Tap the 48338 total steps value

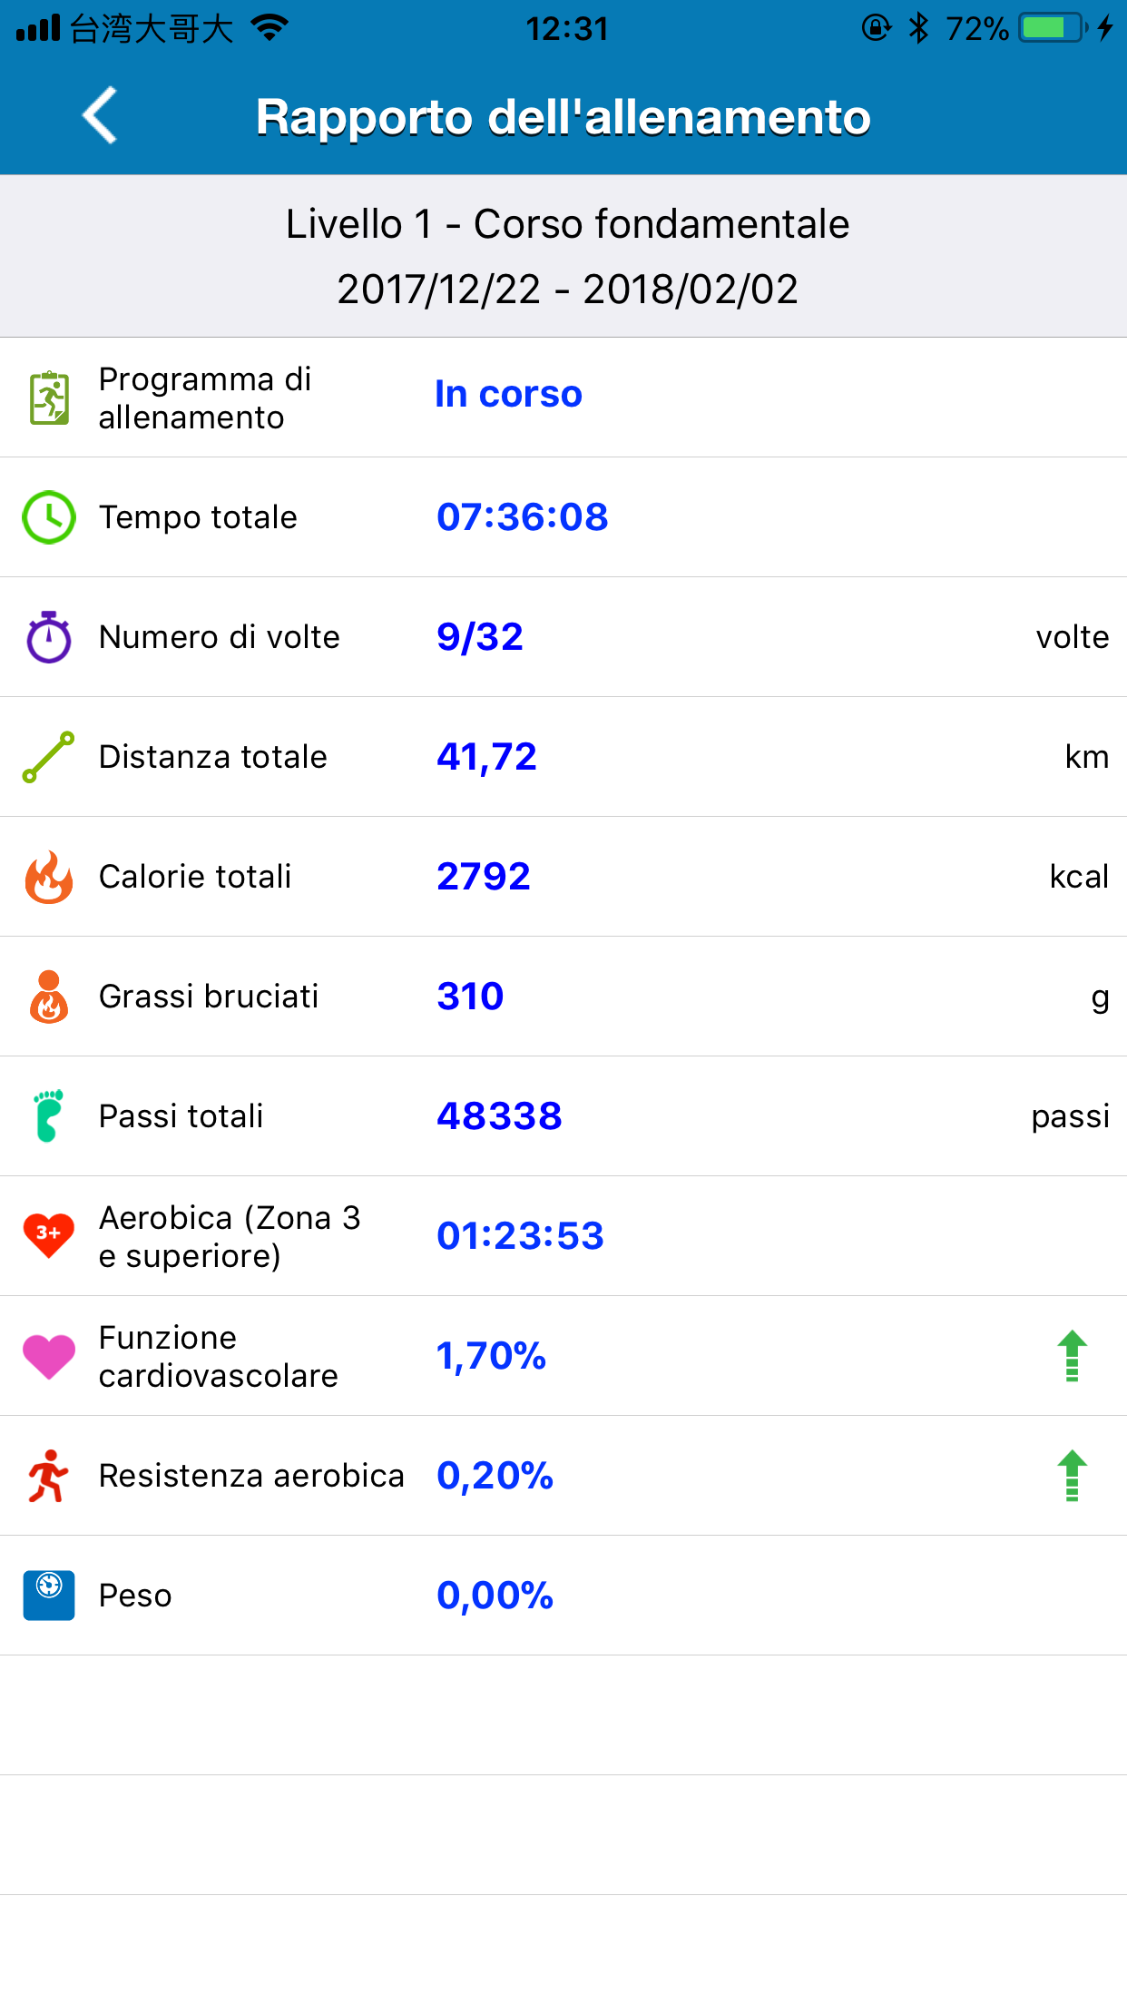[x=499, y=1116]
